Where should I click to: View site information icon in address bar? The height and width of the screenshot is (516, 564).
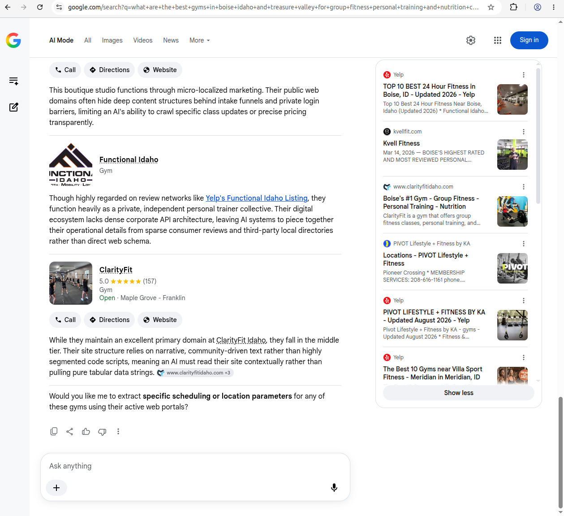59,7
